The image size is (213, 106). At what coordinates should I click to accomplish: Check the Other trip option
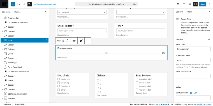(x=59, y=90)
